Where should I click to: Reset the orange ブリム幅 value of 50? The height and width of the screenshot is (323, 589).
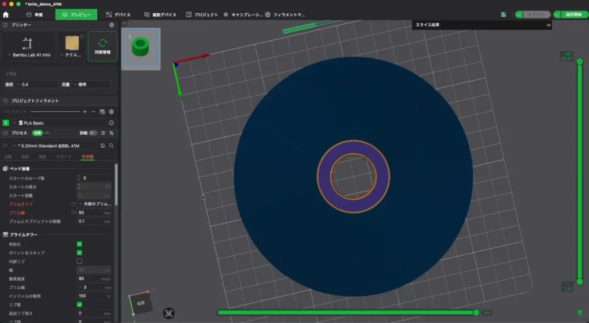[x=73, y=213]
